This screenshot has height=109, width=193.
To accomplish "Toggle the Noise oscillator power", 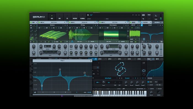I will pyautogui.click(x=131, y=22).
